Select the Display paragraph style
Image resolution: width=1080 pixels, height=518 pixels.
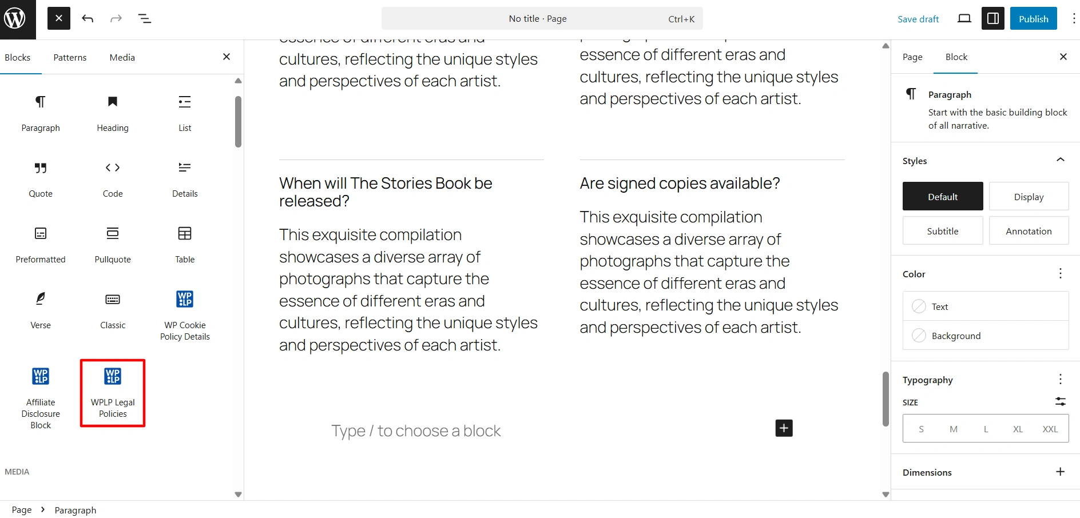(x=1029, y=197)
